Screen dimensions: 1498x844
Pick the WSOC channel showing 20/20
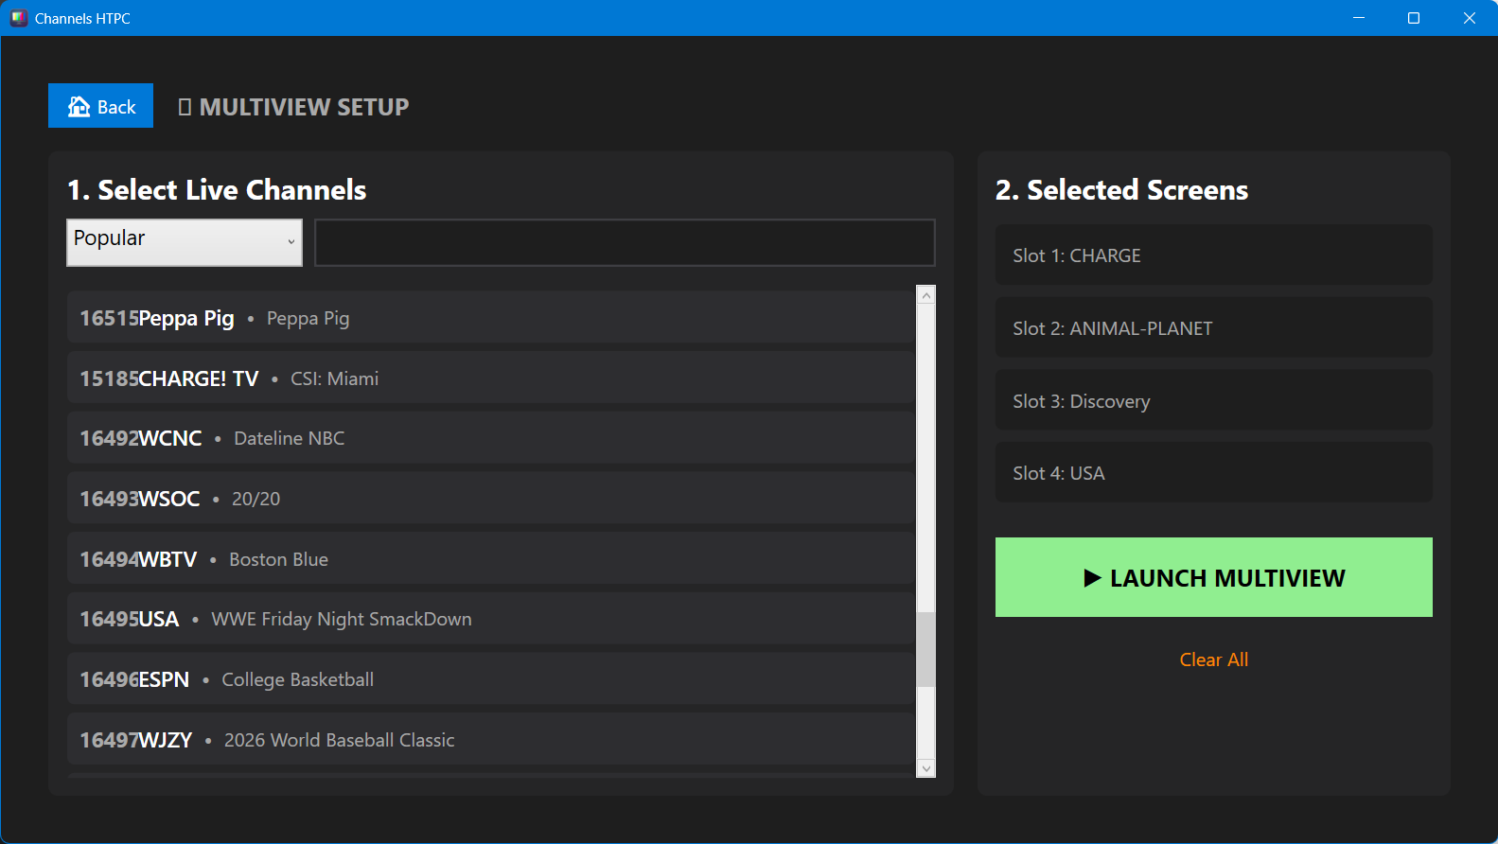(490, 499)
